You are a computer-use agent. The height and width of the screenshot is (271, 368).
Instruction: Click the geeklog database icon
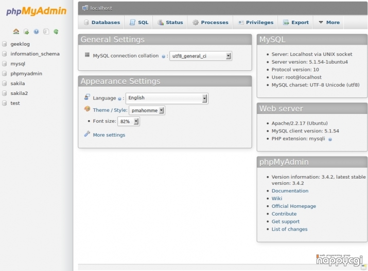pos(4,44)
